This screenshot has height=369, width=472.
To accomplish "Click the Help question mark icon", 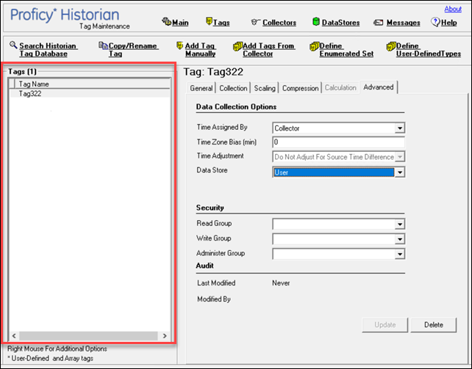I will [x=435, y=22].
